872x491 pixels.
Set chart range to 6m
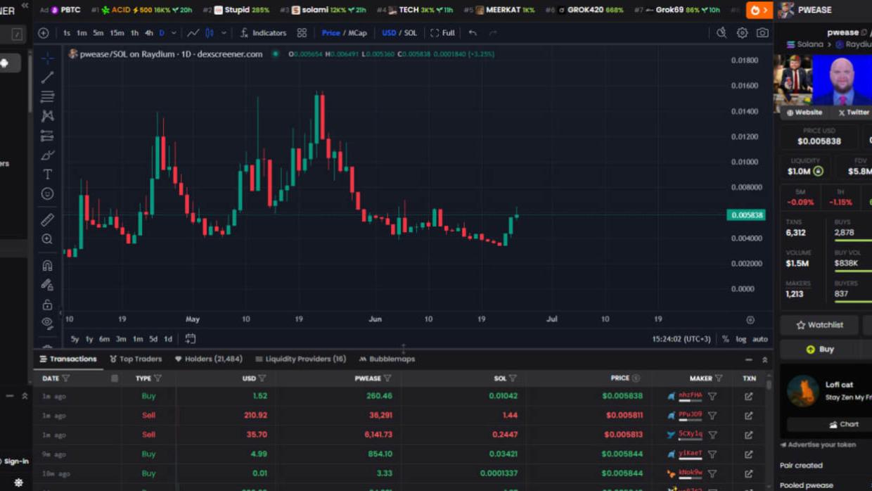104,339
